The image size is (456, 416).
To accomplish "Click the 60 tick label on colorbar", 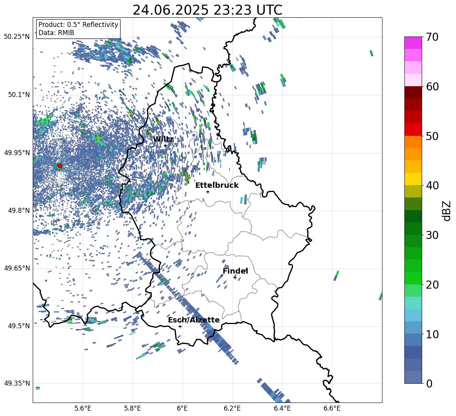I will click(x=432, y=87).
